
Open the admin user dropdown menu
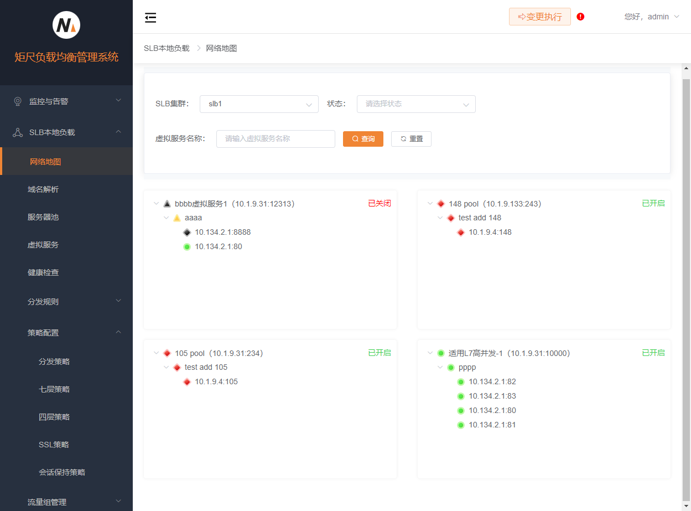(x=652, y=17)
